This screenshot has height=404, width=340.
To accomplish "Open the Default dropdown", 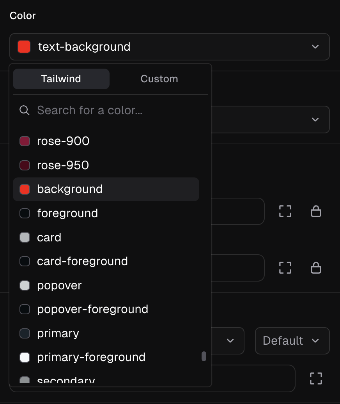I will 292,341.
